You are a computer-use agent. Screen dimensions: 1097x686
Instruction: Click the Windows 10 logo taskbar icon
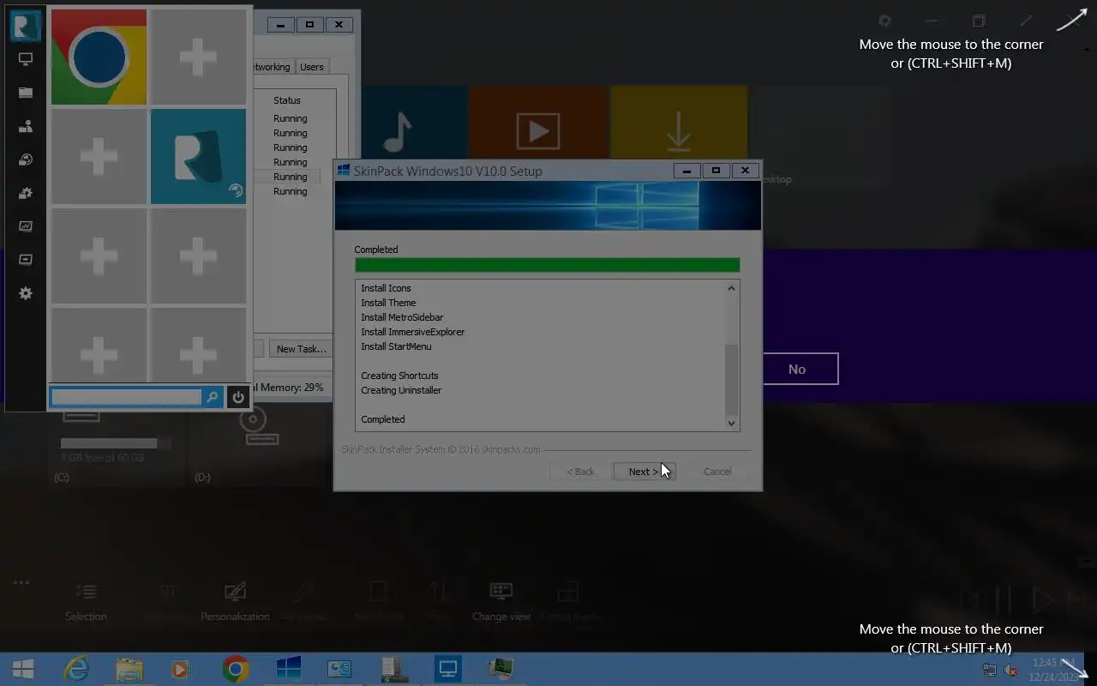pos(289,669)
